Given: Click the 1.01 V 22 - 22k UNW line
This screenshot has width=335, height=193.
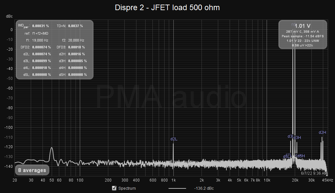Looking at the screenshot, I should 303,41.
